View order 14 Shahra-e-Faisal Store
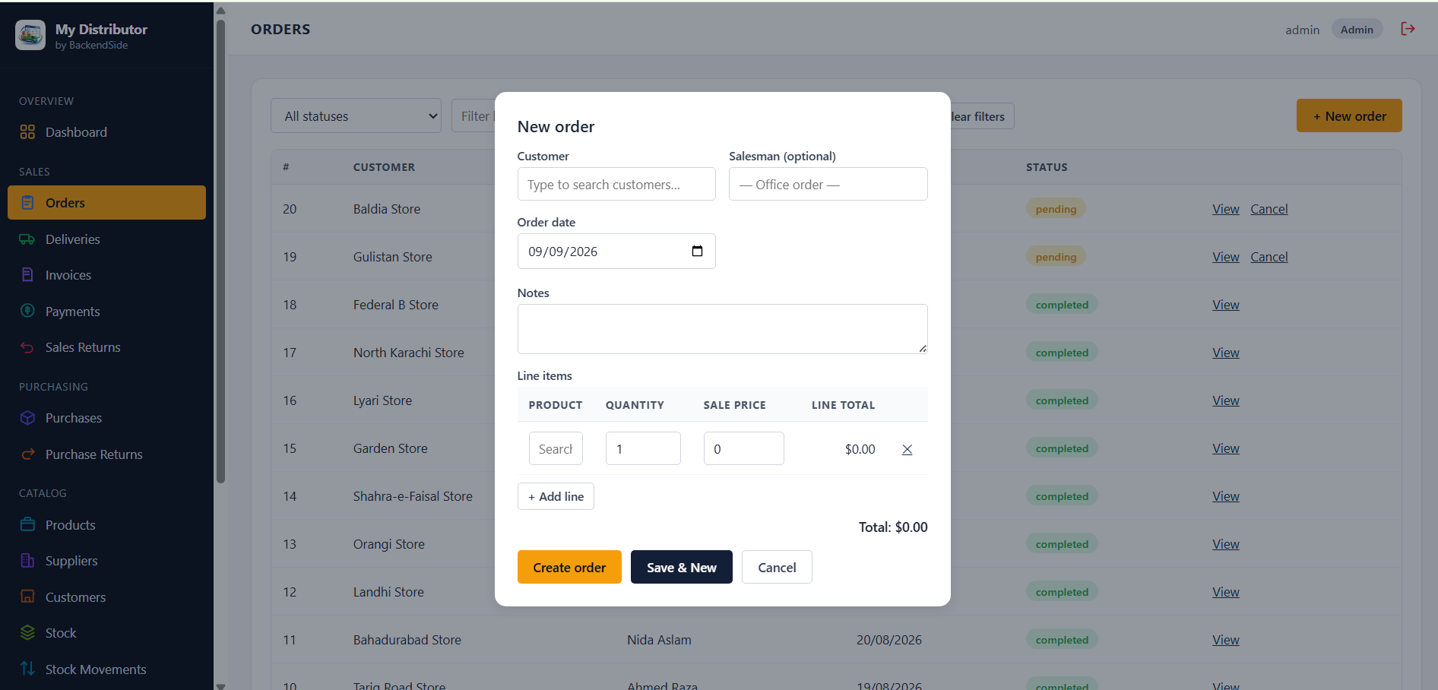 click(1225, 496)
